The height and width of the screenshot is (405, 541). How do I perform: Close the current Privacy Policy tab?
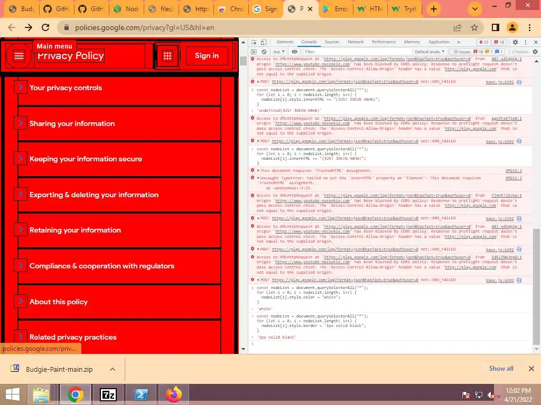click(x=310, y=9)
